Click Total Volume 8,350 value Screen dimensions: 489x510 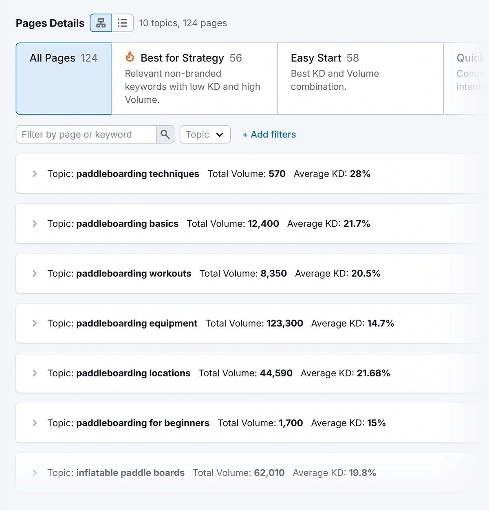pos(274,273)
